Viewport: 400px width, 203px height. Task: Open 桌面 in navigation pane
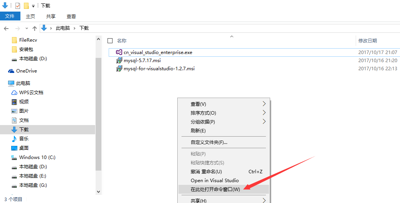pyautogui.click(x=24, y=148)
